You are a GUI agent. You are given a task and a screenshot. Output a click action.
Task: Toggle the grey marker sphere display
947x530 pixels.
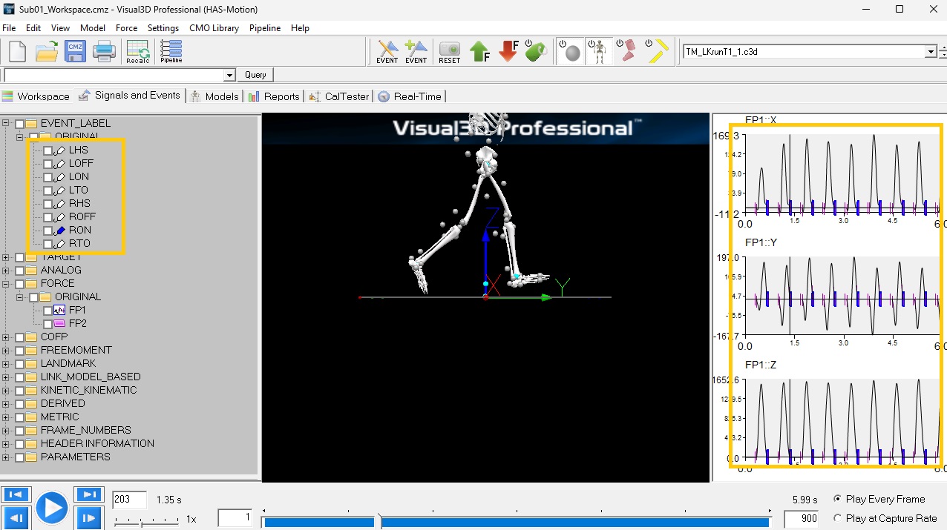click(x=570, y=51)
